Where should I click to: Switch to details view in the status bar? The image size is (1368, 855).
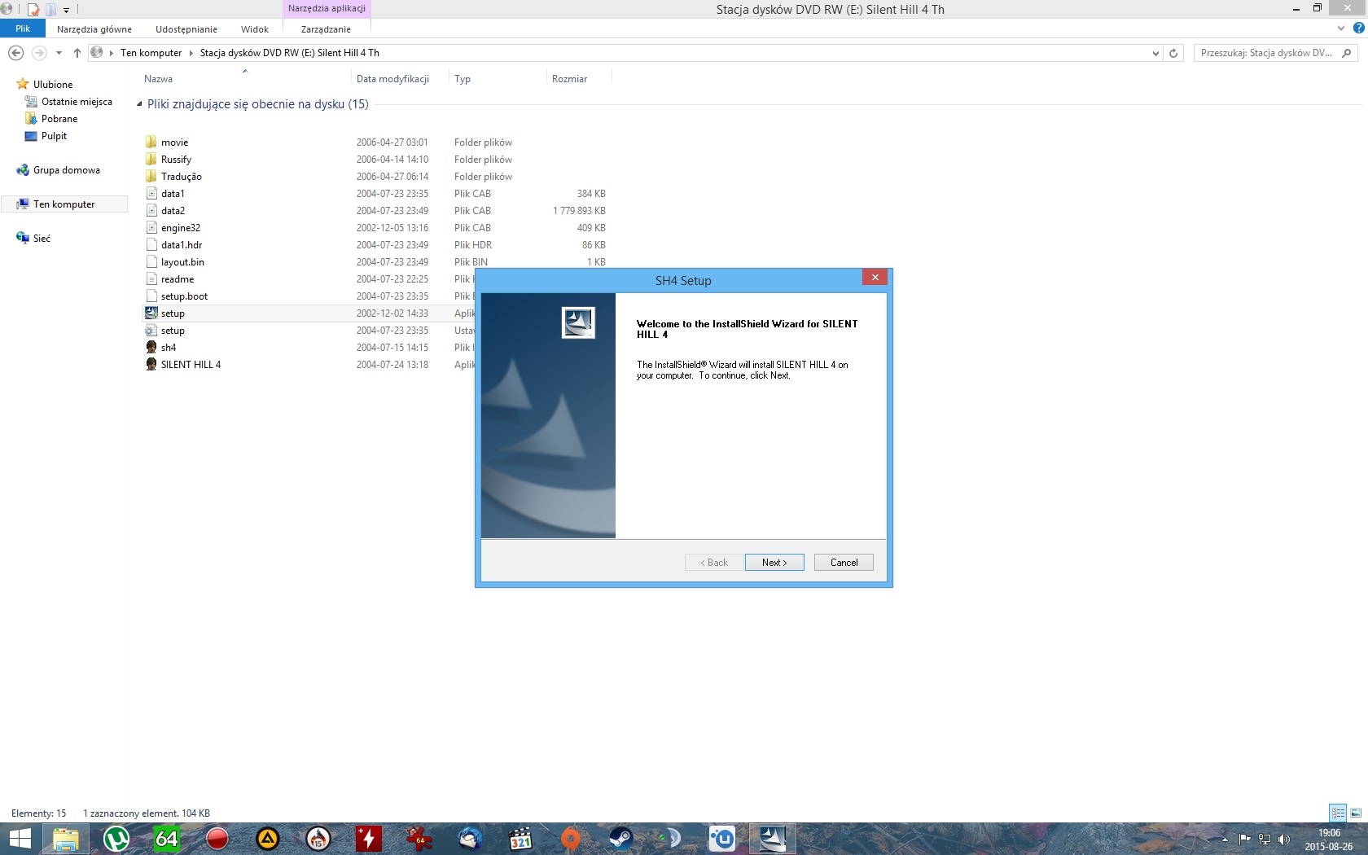point(1338,813)
